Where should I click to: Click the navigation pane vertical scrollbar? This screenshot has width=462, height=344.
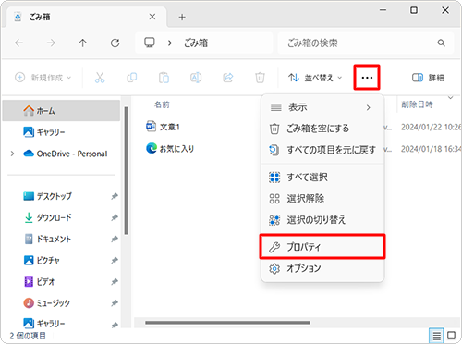tap(126, 170)
